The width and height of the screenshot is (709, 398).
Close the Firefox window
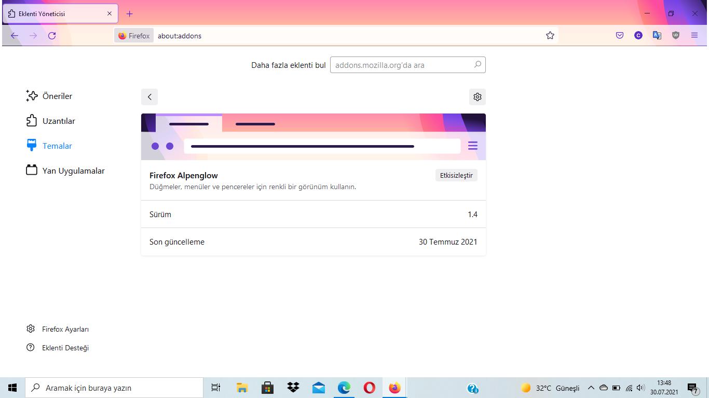point(695,13)
